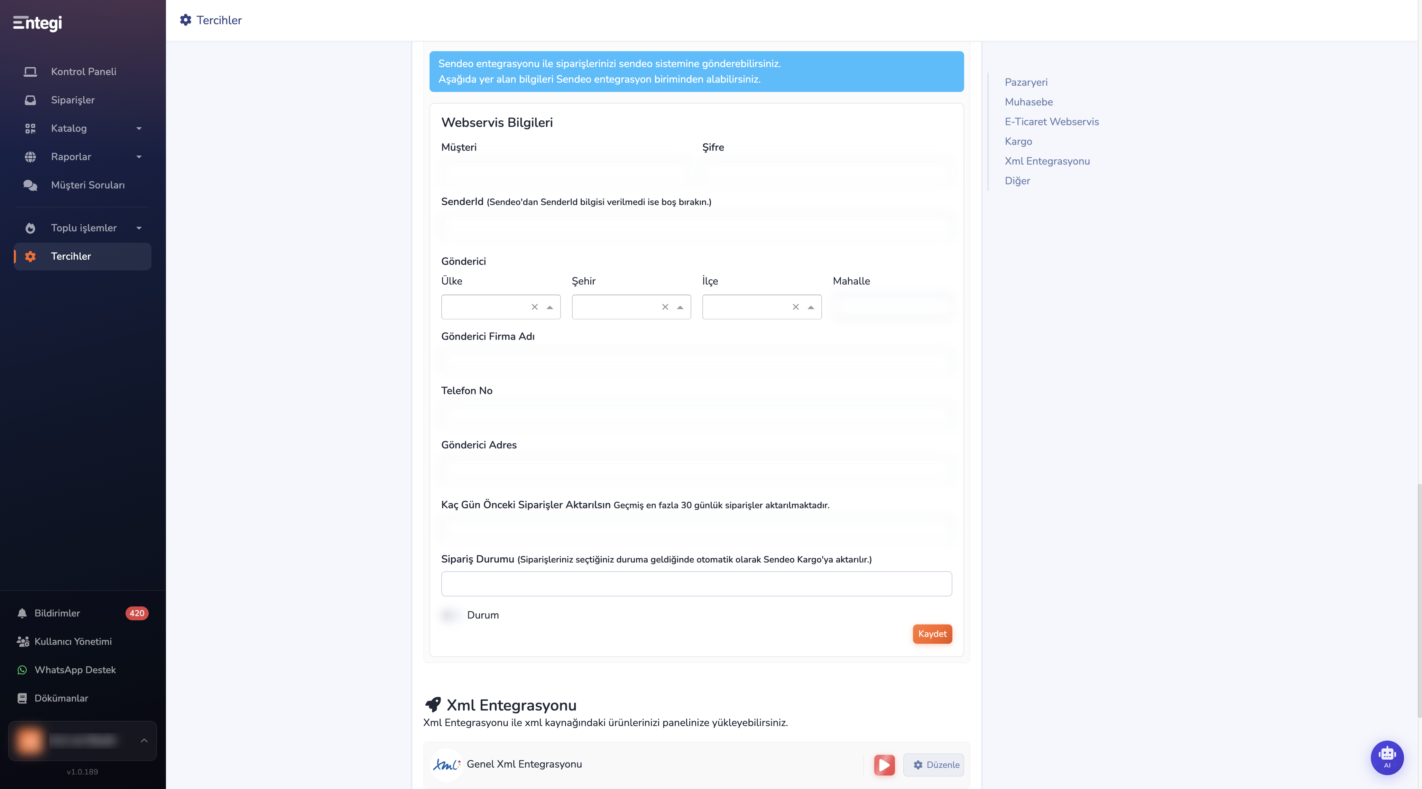Viewport: 1422px width, 789px height.
Task: Clear the Ülke selection with the X
Action: click(534, 307)
